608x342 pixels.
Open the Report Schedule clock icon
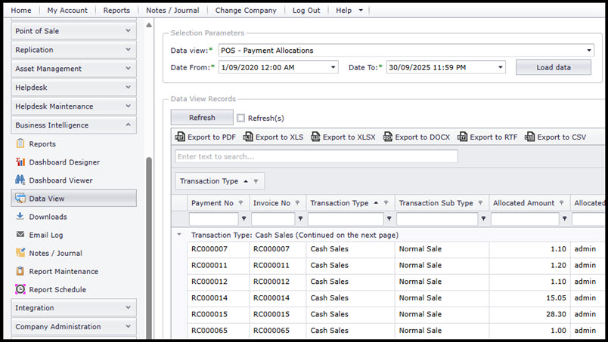pos(20,290)
